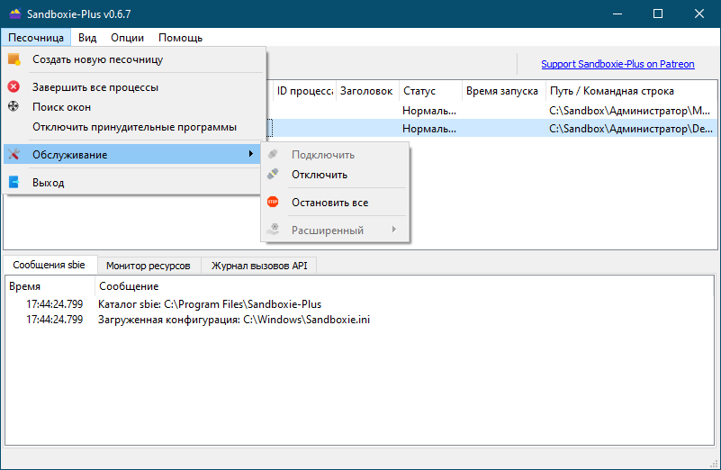This screenshot has width=721, height=470.
Task: Click the Sandboxie-Plus title bar app icon
Action: click(x=15, y=14)
